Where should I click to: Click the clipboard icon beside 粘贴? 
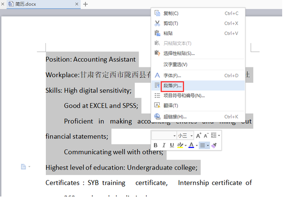[x=157, y=33]
